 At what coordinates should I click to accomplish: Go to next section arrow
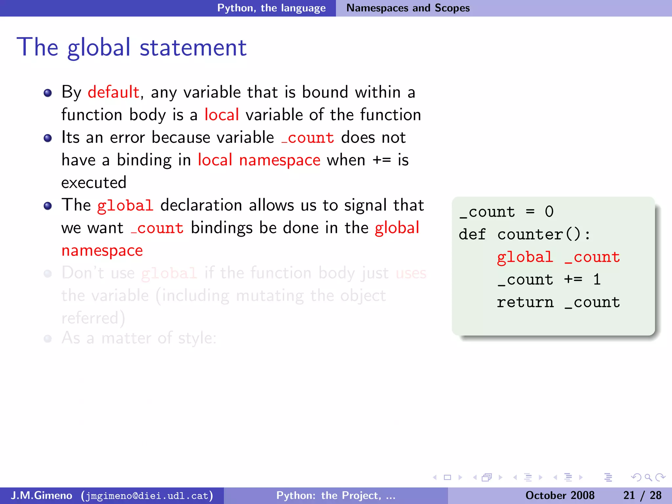pyautogui.click(x=581, y=477)
